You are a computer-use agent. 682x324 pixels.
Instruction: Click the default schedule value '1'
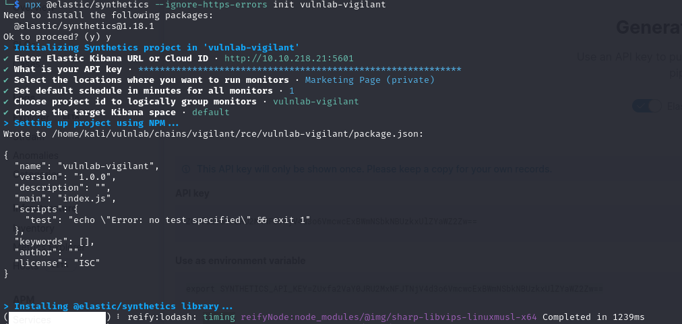[x=291, y=91]
